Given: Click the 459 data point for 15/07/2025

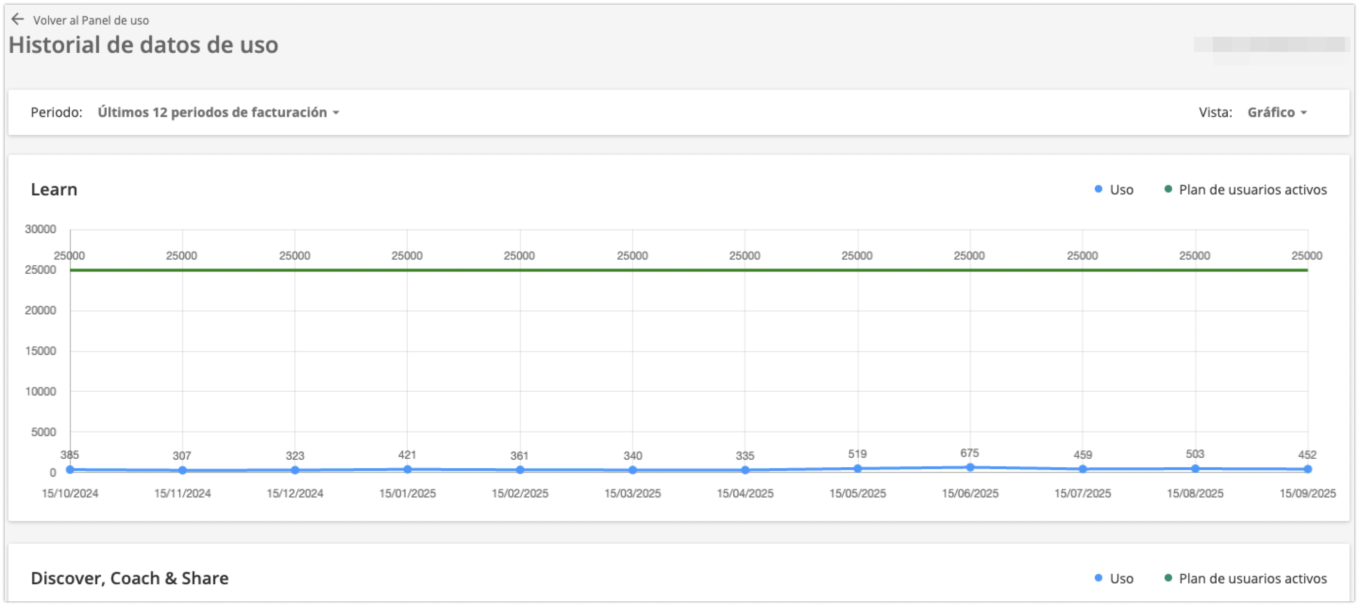Looking at the screenshot, I should pos(1082,469).
